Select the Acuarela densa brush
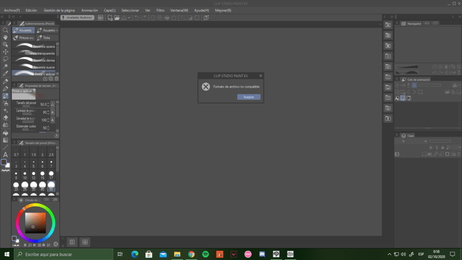Image resolution: width=462 pixels, height=260 pixels. pos(34,60)
